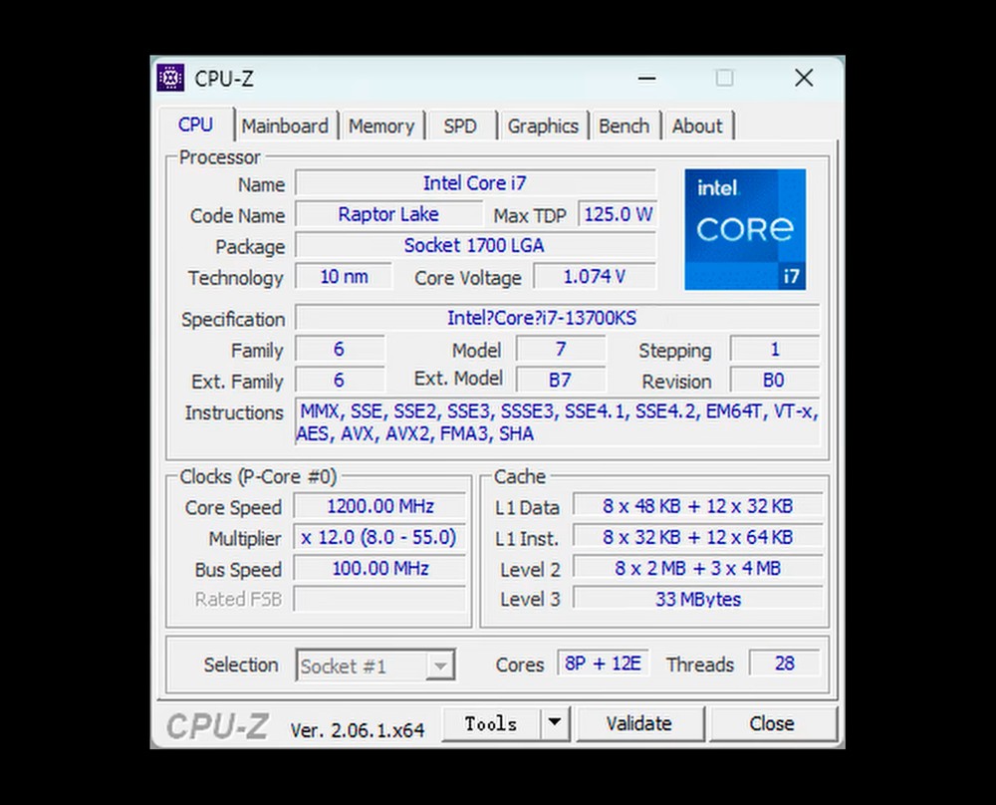Click the Technology value 10 nm
The image size is (996, 805).
(344, 276)
